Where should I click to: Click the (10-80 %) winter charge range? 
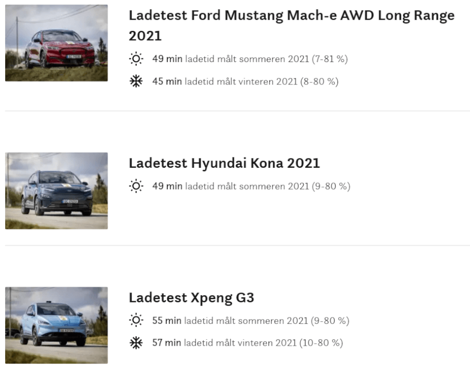(322, 343)
